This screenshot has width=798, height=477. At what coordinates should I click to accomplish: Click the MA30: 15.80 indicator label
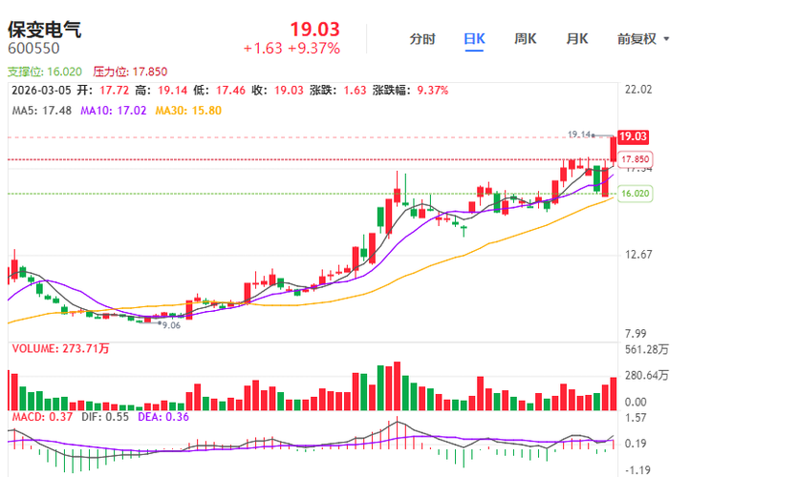[188, 111]
